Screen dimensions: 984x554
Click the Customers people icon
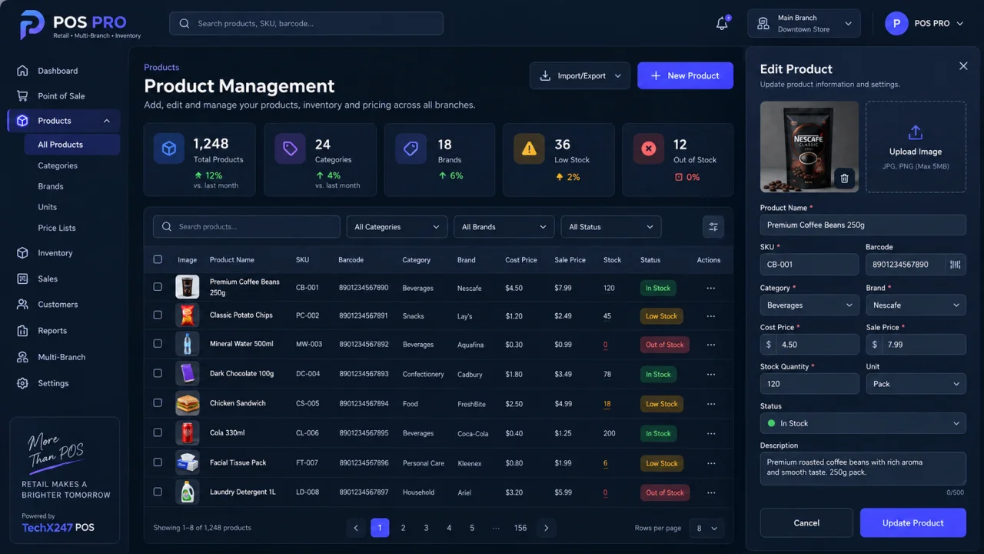22,305
